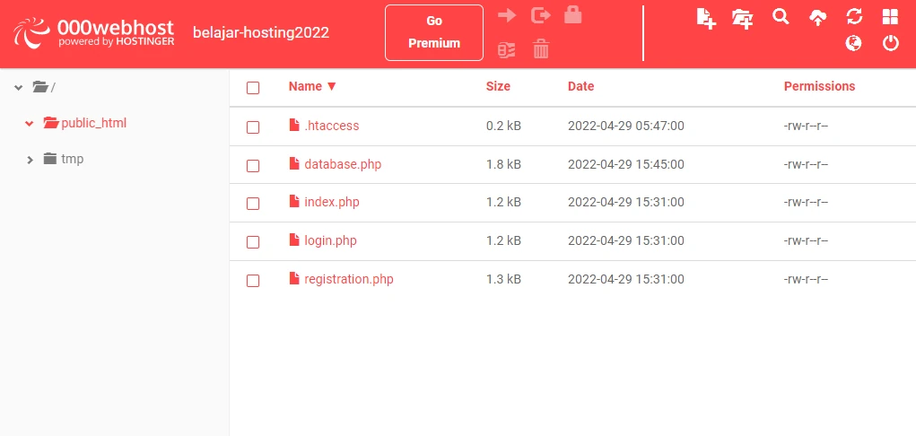
Task: Sort by the Date column header
Action: pos(580,86)
